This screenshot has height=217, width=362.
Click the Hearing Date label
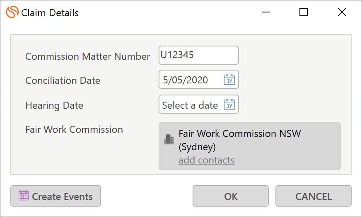pos(54,105)
